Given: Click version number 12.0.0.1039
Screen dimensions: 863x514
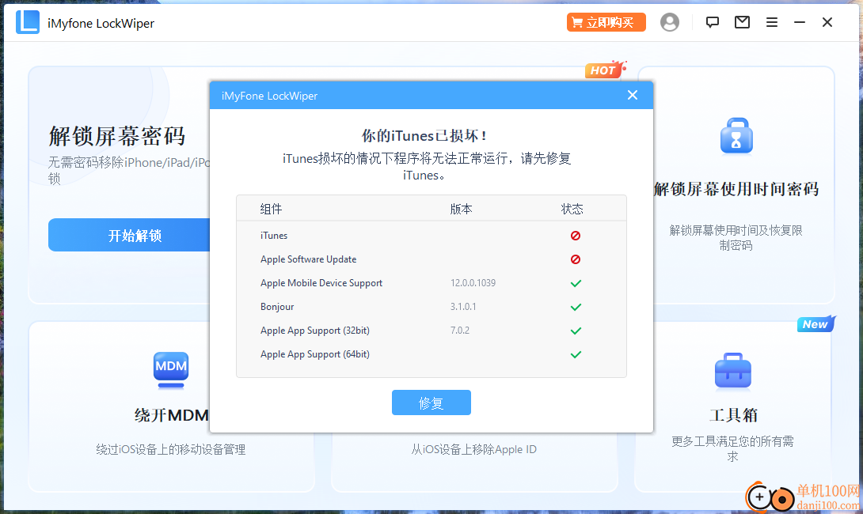Looking at the screenshot, I should click(473, 283).
